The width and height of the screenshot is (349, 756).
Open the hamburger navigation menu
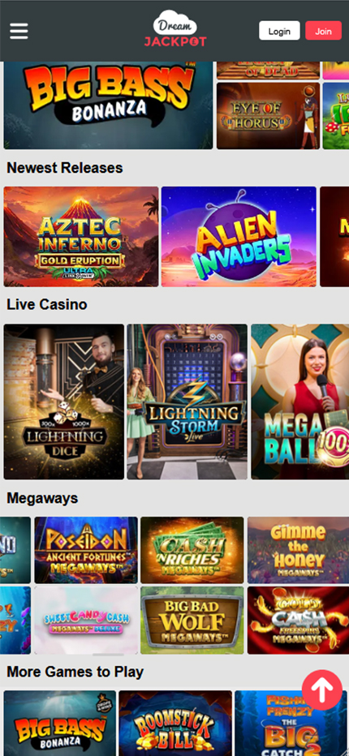[x=19, y=31]
